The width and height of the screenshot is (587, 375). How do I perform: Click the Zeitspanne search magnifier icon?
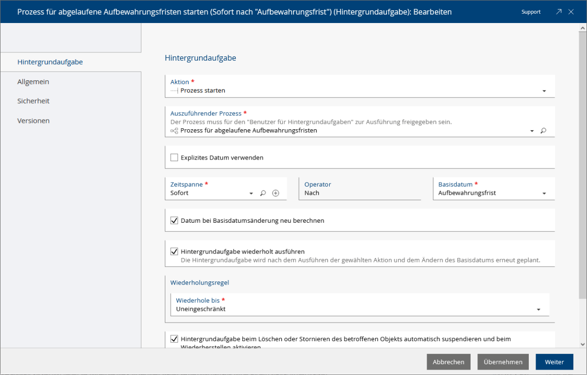[x=263, y=193]
